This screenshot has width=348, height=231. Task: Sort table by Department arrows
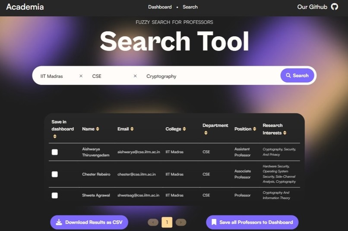(x=206, y=132)
